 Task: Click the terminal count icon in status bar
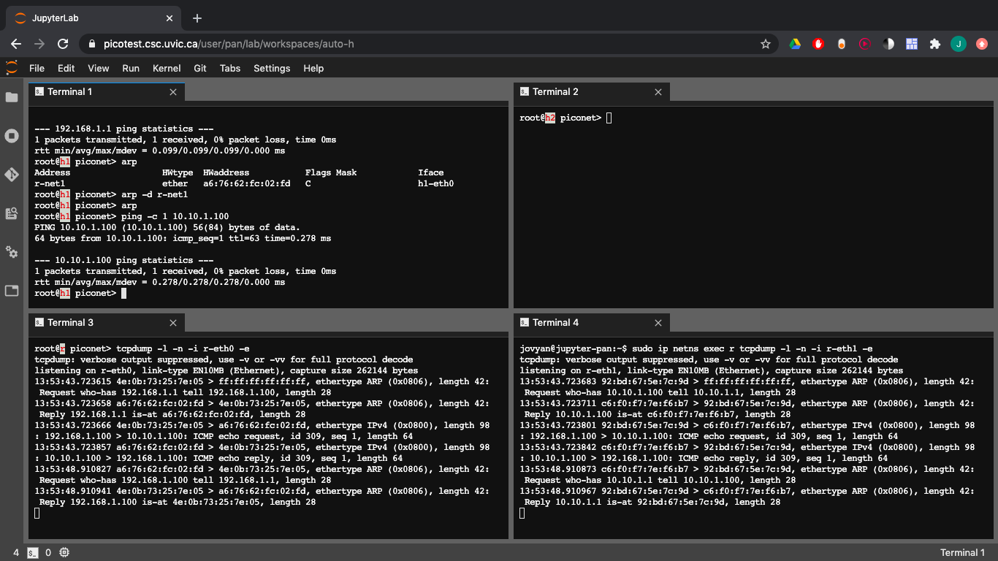tap(33, 552)
